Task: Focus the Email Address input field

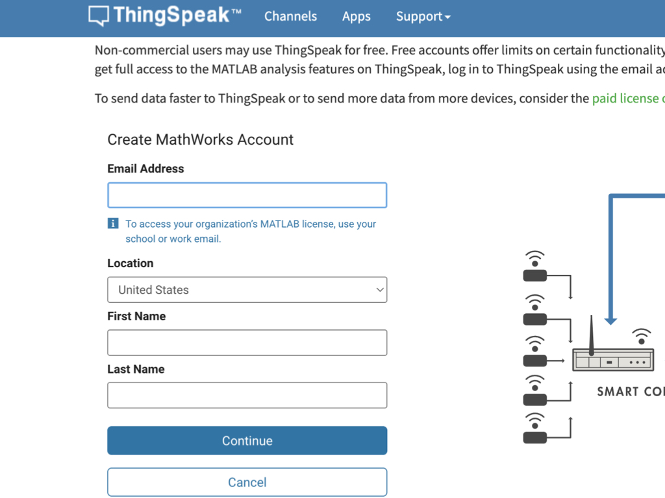Action: (x=247, y=195)
